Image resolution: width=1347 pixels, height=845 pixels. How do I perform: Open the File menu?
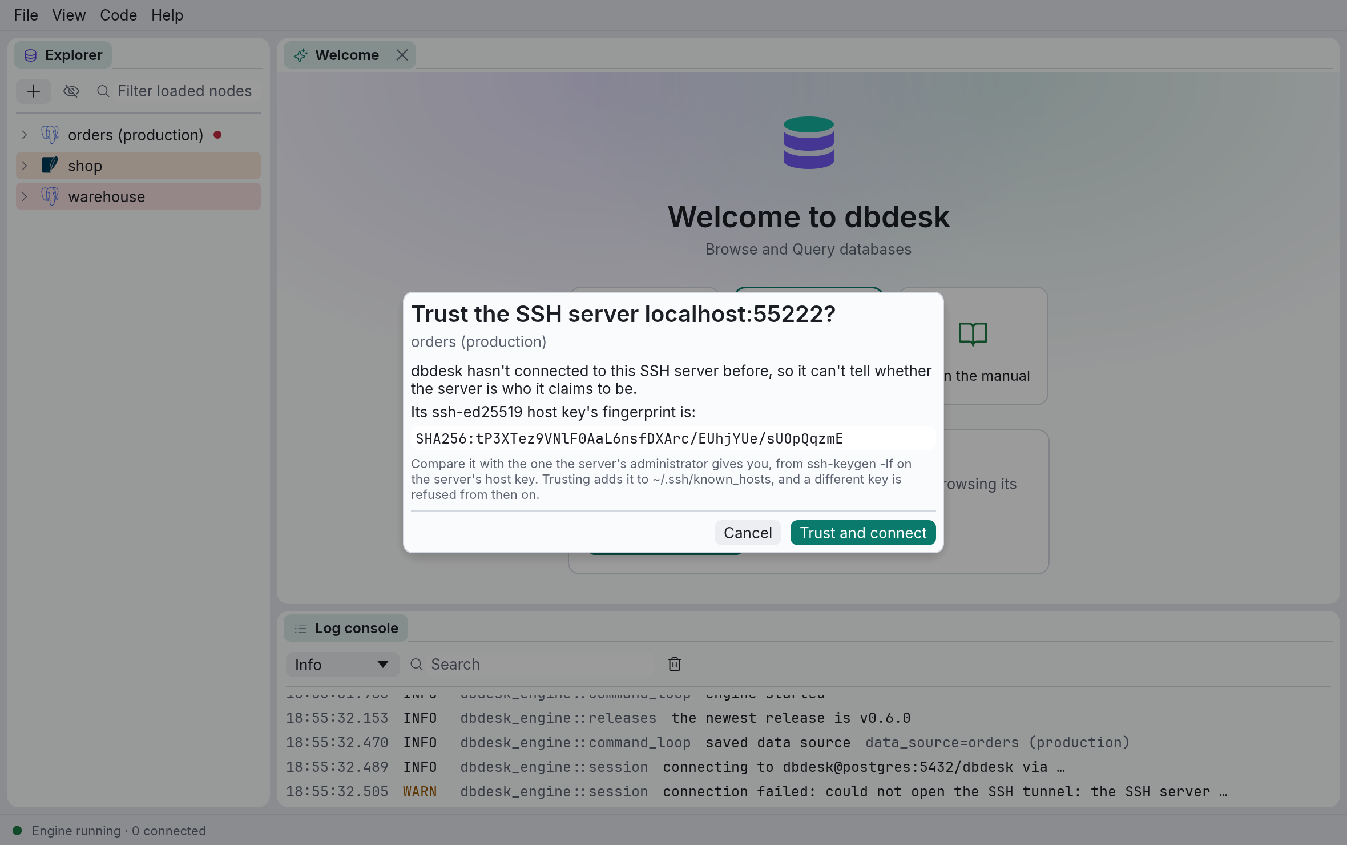coord(26,15)
